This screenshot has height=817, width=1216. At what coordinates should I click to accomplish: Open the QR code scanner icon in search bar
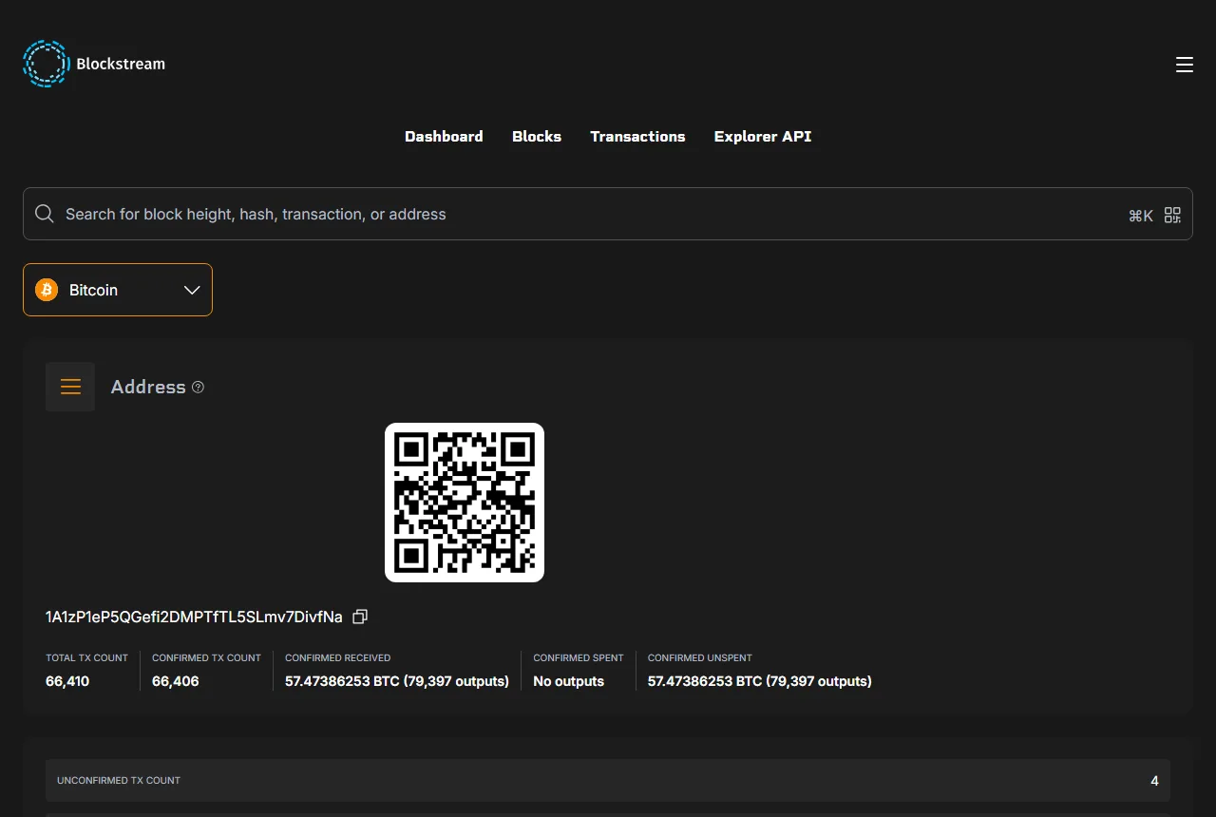1172,215
